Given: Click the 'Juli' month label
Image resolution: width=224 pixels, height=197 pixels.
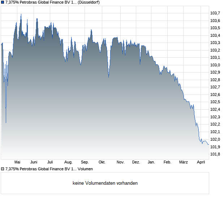Looking at the screenshot, I should point(50,162).
